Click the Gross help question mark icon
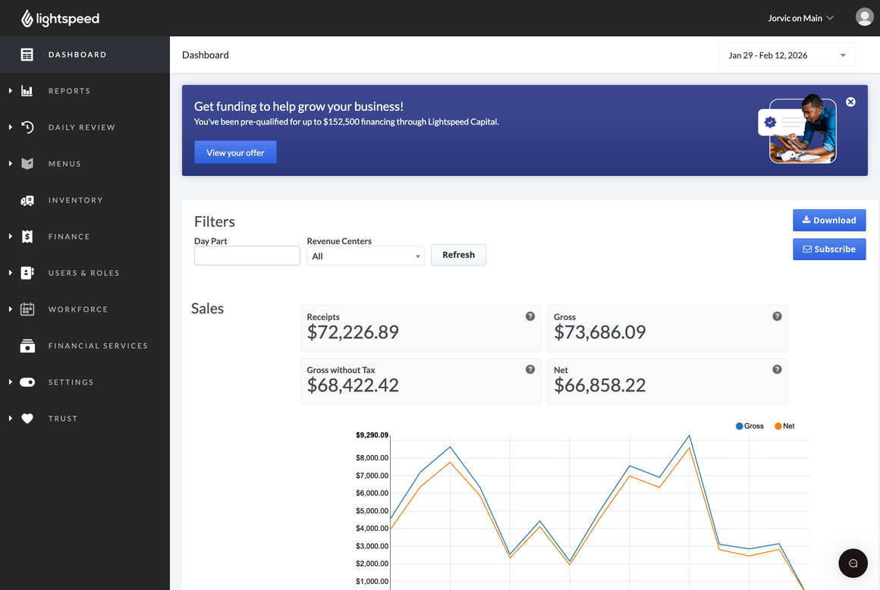This screenshot has width=880, height=590. tap(777, 316)
